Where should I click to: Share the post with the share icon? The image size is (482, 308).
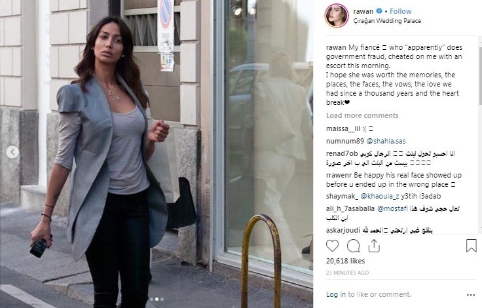click(374, 246)
